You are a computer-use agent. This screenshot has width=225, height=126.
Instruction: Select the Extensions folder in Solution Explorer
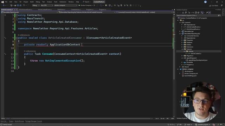[x=189, y=47]
